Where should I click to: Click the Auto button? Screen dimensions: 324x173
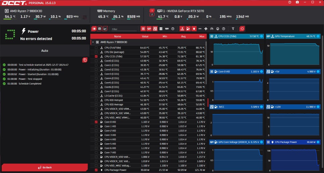pyautogui.click(x=45, y=51)
